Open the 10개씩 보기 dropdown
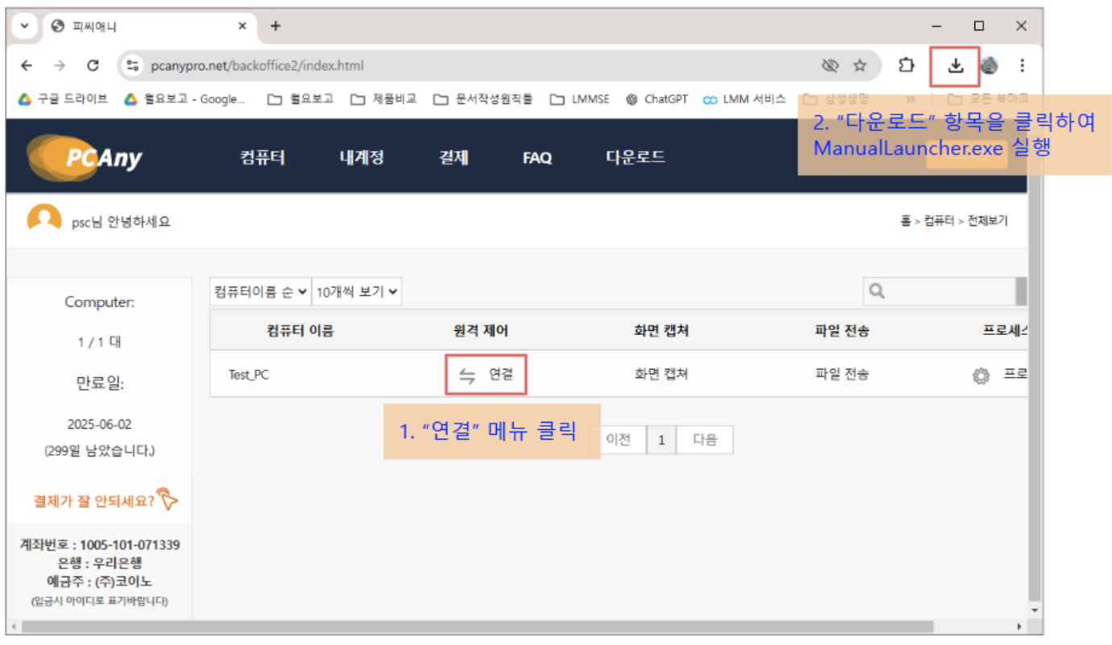The height and width of the screenshot is (645, 1112). coord(357,291)
